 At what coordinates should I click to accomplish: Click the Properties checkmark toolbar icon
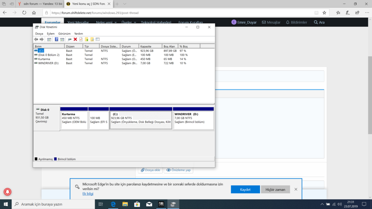[x=81, y=40]
